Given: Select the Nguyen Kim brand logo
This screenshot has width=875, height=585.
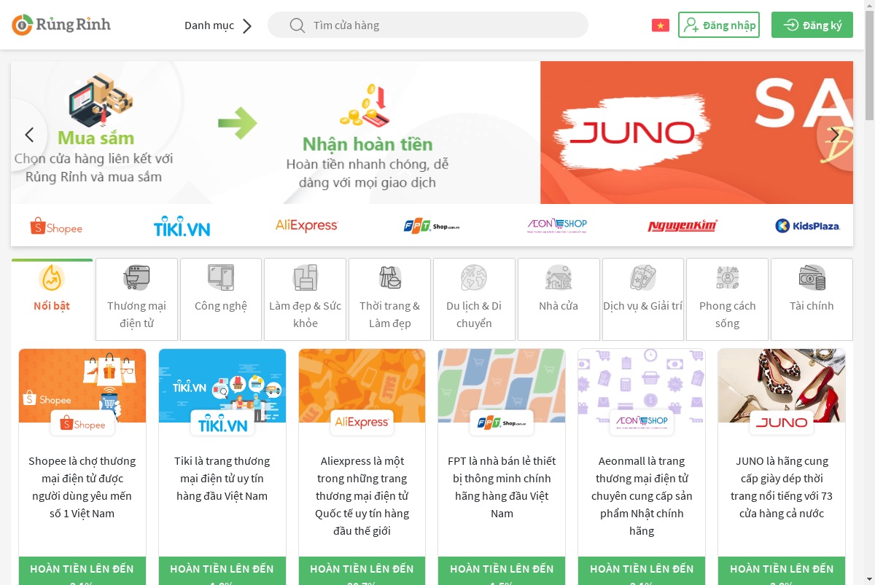Looking at the screenshot, I should point(682,226).
